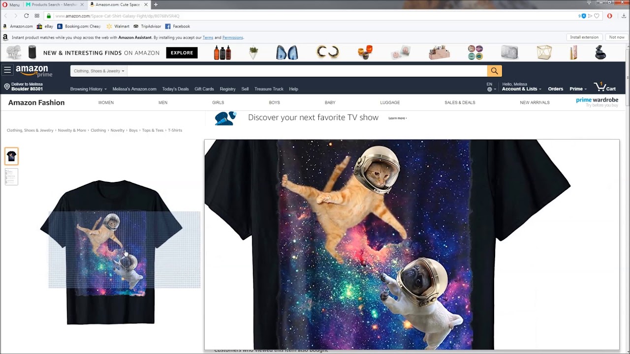630x354 pixels.
Task: Click the Install extension button
Action: [584, 37]
